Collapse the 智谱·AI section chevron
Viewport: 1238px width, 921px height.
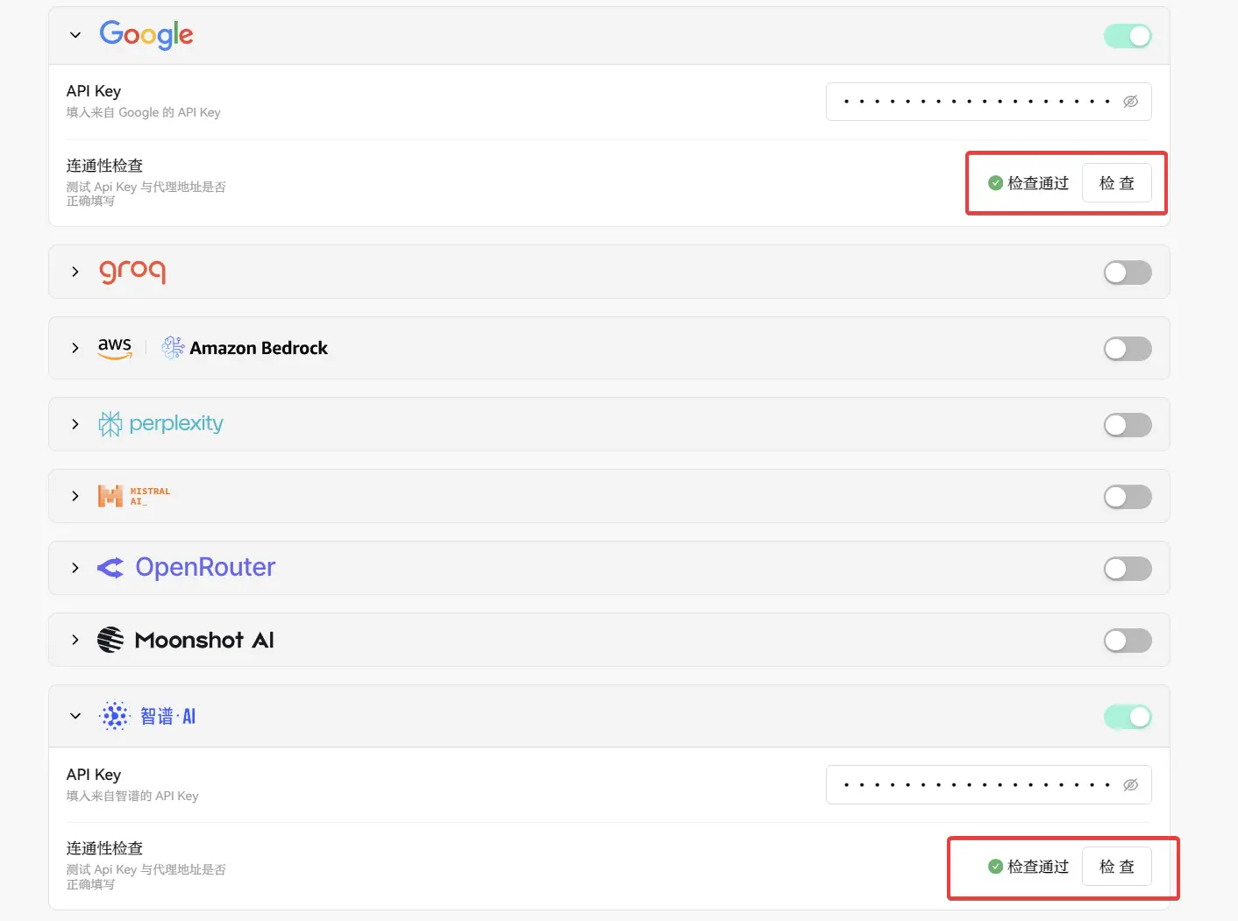(75, 716)
